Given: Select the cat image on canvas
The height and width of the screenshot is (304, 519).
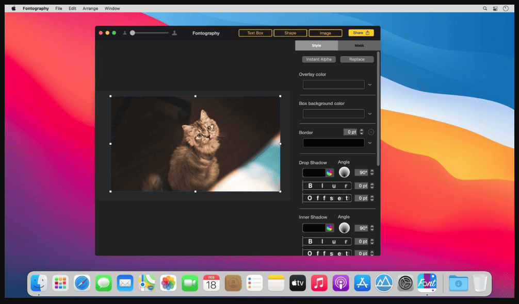Looking at the screenshot, I should point(196,144).
